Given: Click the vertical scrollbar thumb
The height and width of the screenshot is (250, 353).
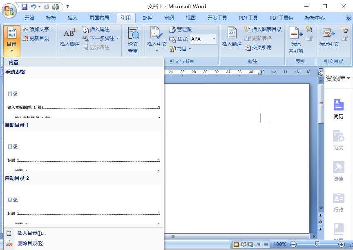Looking at the screenshot, I should coord(321,104).
